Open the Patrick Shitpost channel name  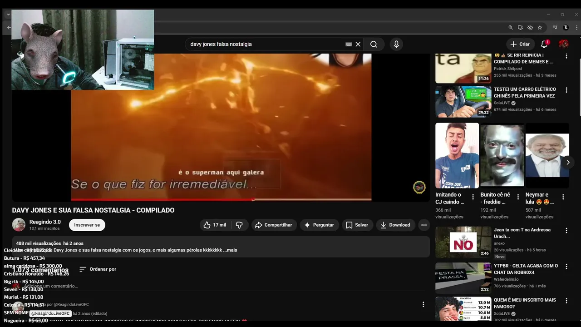508,69
